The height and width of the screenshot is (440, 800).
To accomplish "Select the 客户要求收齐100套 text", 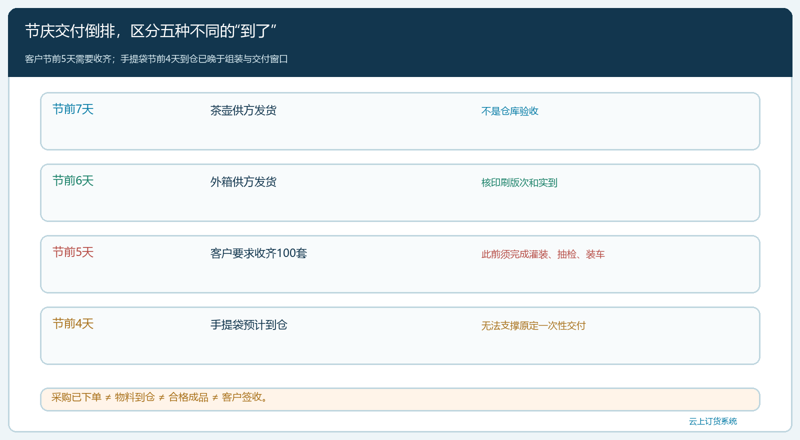I will [258, 253].
